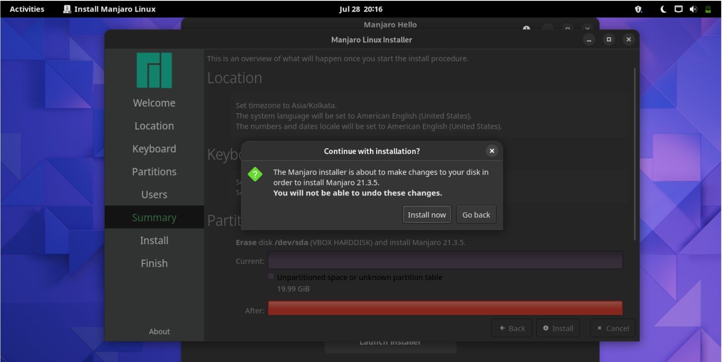The height and width of the screenshot is (362, 722).
Task: Select the Summary step in the sidebar
Action: 154,217
